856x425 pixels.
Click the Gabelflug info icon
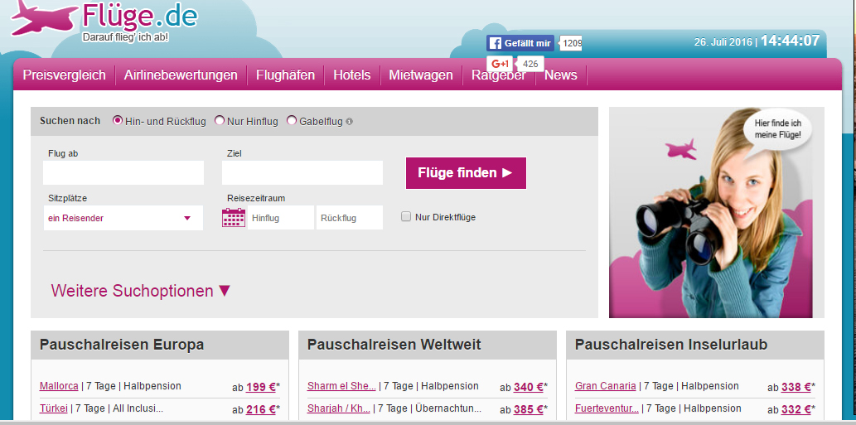(349, 121)
